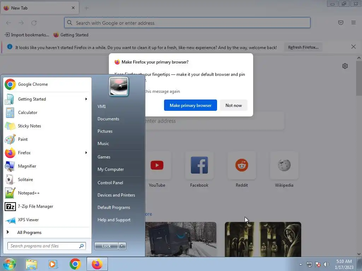Open Firefox entry in Start menu
The image size is (362, 271).
tap(47, 152)
